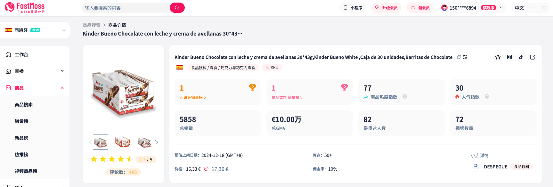Click the top search input field

click(x=126, y=8)
